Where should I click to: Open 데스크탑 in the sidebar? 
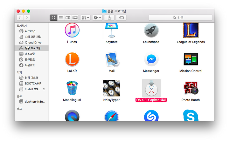tap(31, 54)
